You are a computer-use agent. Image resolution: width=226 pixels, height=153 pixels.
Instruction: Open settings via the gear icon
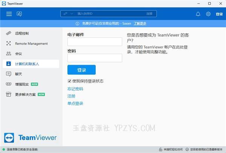tap(208, 14)
